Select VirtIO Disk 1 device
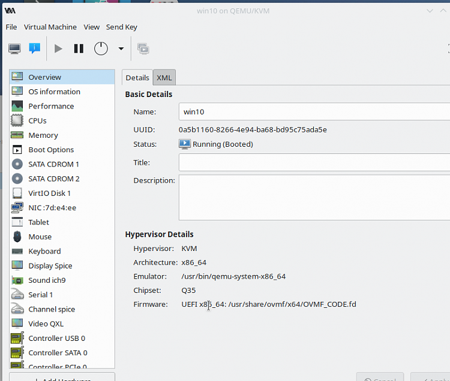Viewport: 450px width, 381px height. pyautogui.click(x=62, y=193)
